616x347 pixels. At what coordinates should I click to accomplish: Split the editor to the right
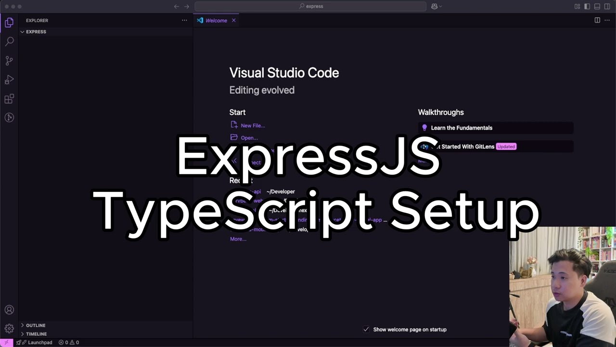597,20
